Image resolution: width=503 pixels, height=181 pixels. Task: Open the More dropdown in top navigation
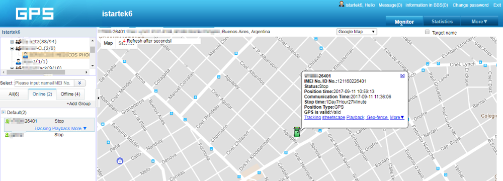pos(479,22)
